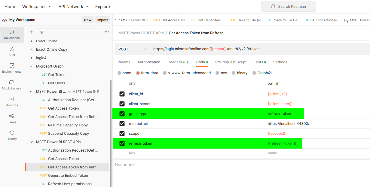Open the POST method dropdown
Image resolution: width=370 pixels, height=187 pixels.
(132, 49)
